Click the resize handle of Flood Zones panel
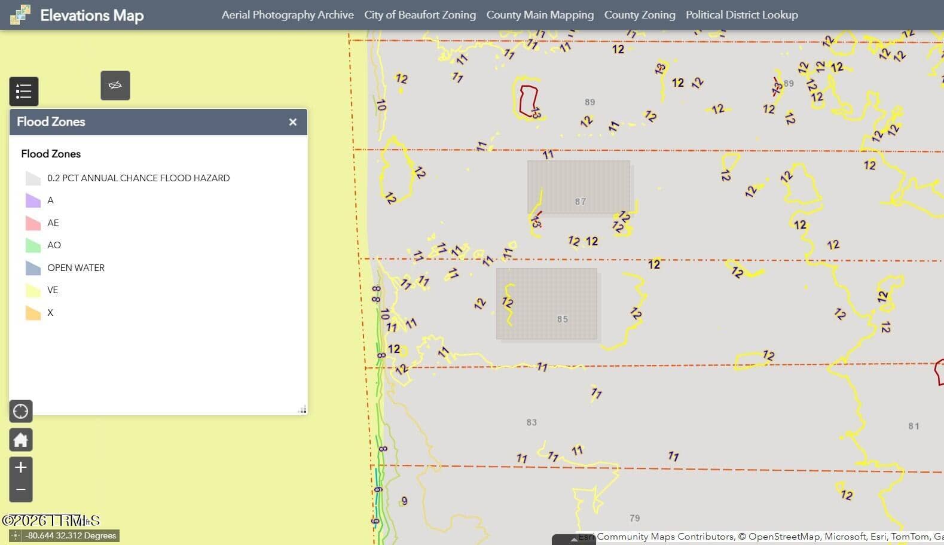The height and width of the screenshot is (545, 944). pos(303,410)
